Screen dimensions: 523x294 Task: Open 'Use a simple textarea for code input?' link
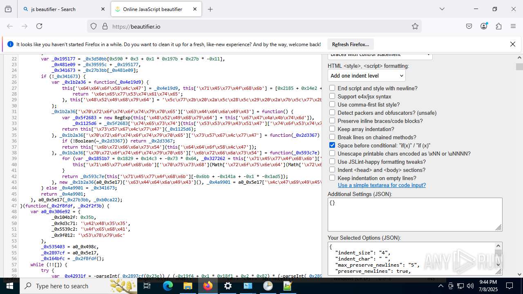coord(382,185)
